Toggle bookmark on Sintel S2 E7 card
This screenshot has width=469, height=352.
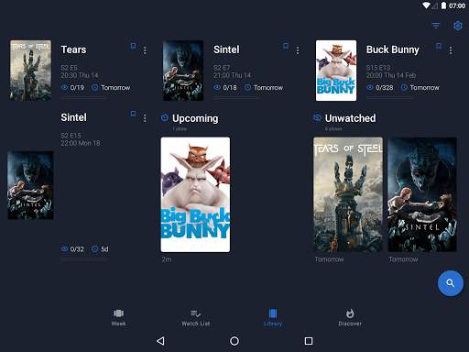click(286, 46)
